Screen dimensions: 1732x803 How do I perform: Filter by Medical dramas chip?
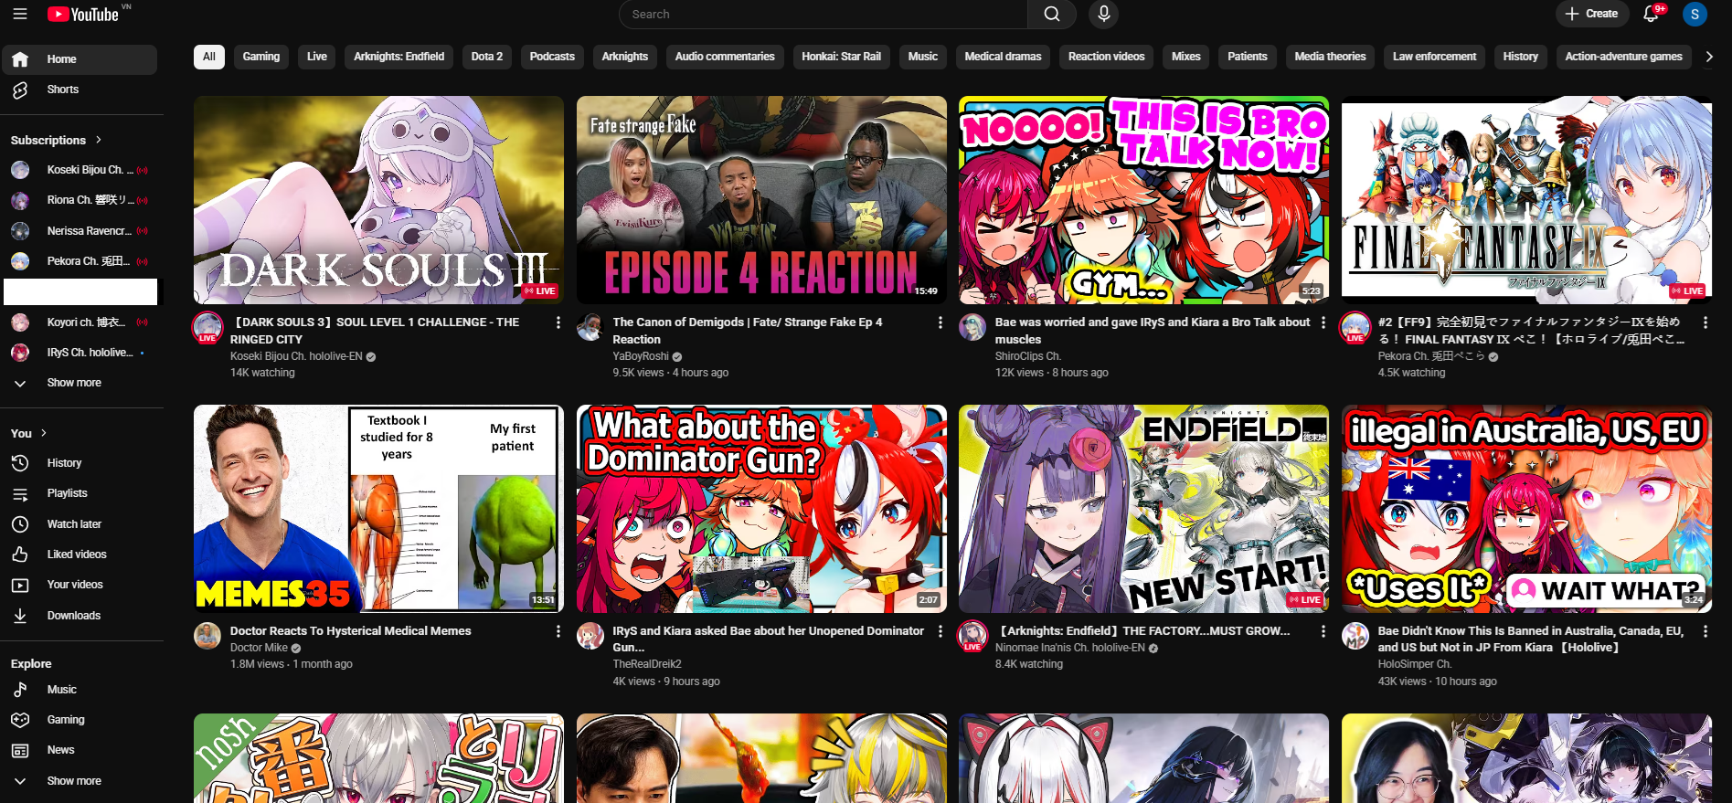coord(1003,57)
